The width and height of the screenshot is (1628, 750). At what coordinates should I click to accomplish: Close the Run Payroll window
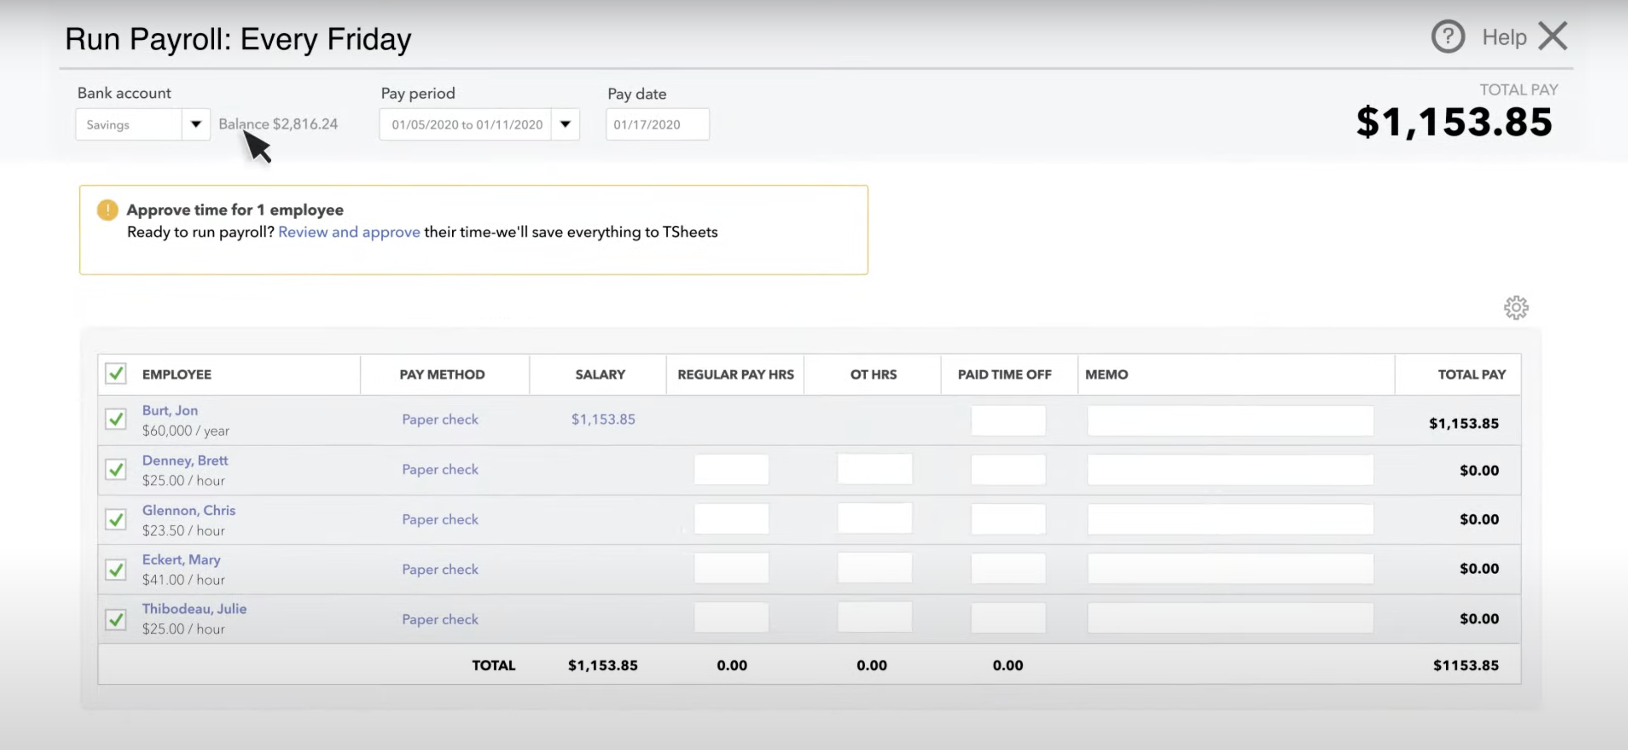point(1553,36)
